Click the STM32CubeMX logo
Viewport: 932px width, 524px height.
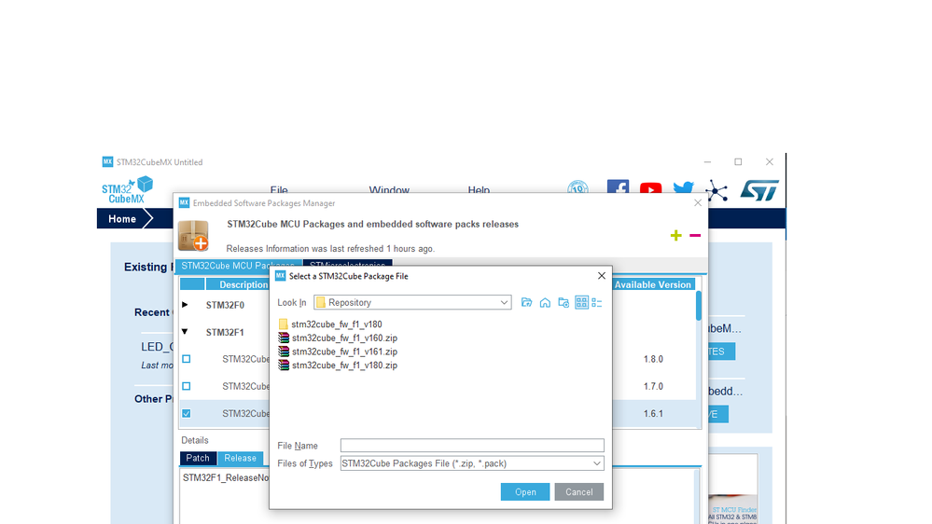tap(127, 190)
